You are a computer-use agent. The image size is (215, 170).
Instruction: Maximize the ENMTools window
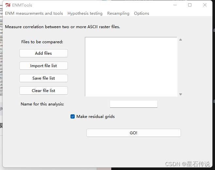pyautogui.click(x=190, y=5)
